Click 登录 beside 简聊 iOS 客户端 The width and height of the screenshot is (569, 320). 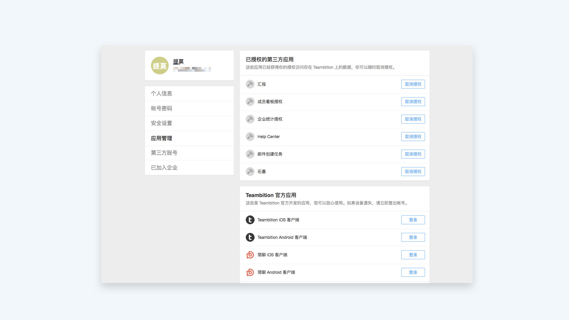pos(413,255)
